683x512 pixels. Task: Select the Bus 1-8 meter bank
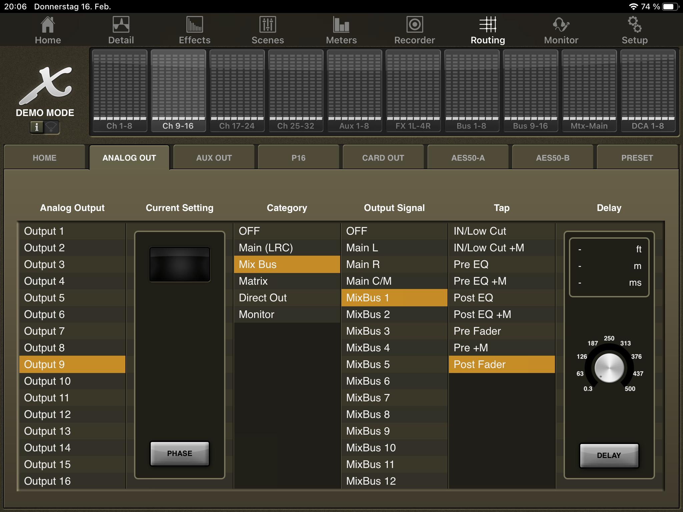coord(471,91)
